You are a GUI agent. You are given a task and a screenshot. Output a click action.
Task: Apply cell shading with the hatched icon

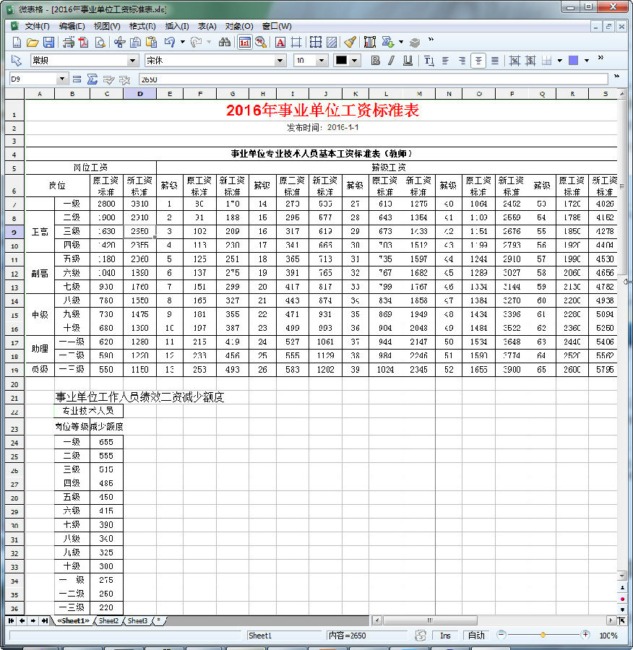pyautogui.click(x=332, y=42)
